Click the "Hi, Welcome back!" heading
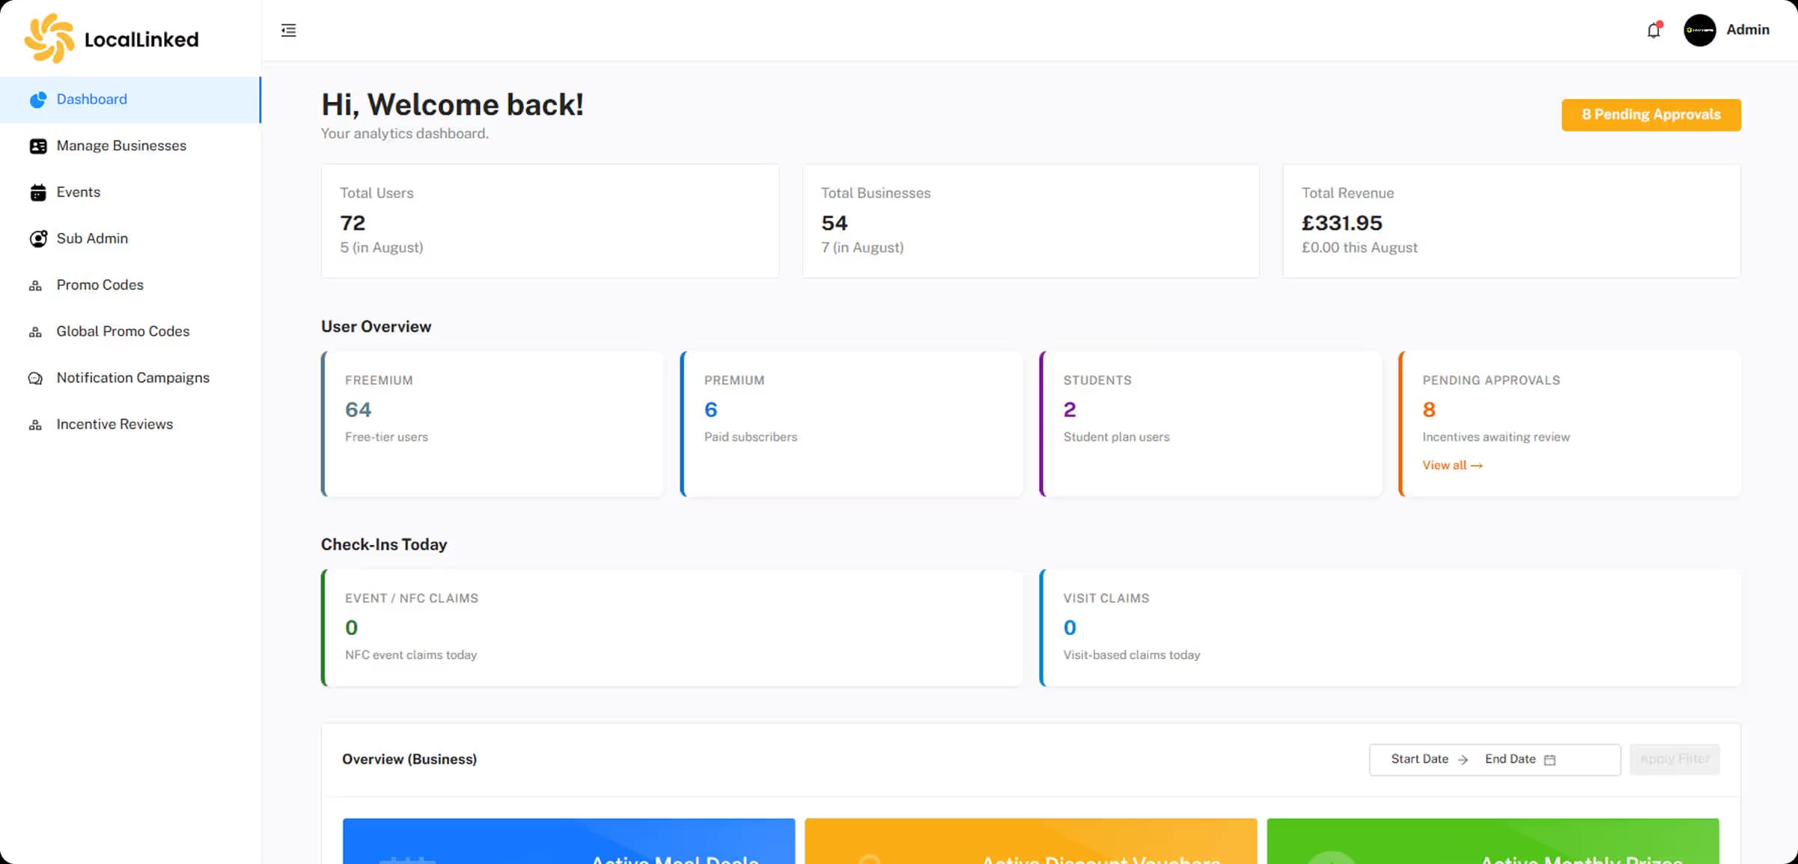This screenshot has height=864, width=1798. point(452,105)
